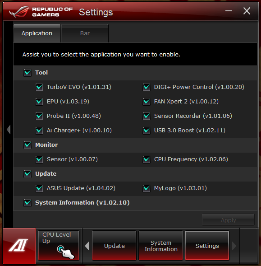Open the Update section button

(x=114, y=246)
